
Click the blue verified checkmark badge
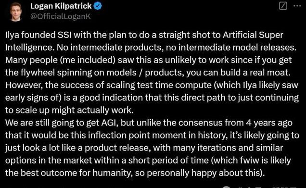pos(98,6)
